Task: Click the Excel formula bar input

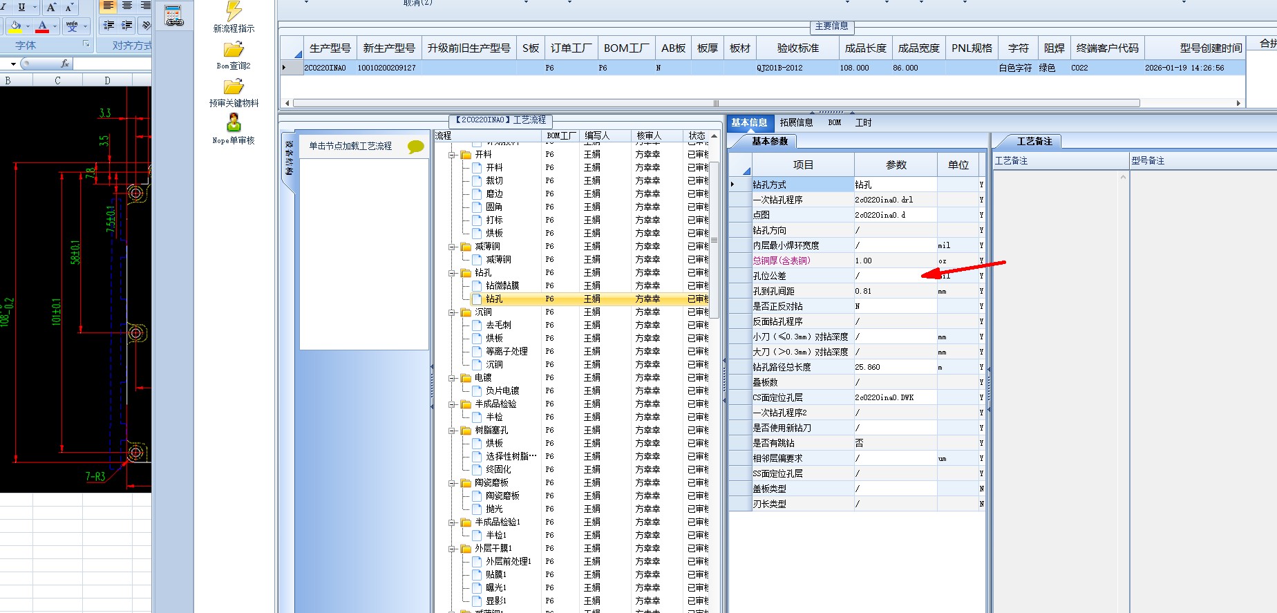Action: pos(112,64)
